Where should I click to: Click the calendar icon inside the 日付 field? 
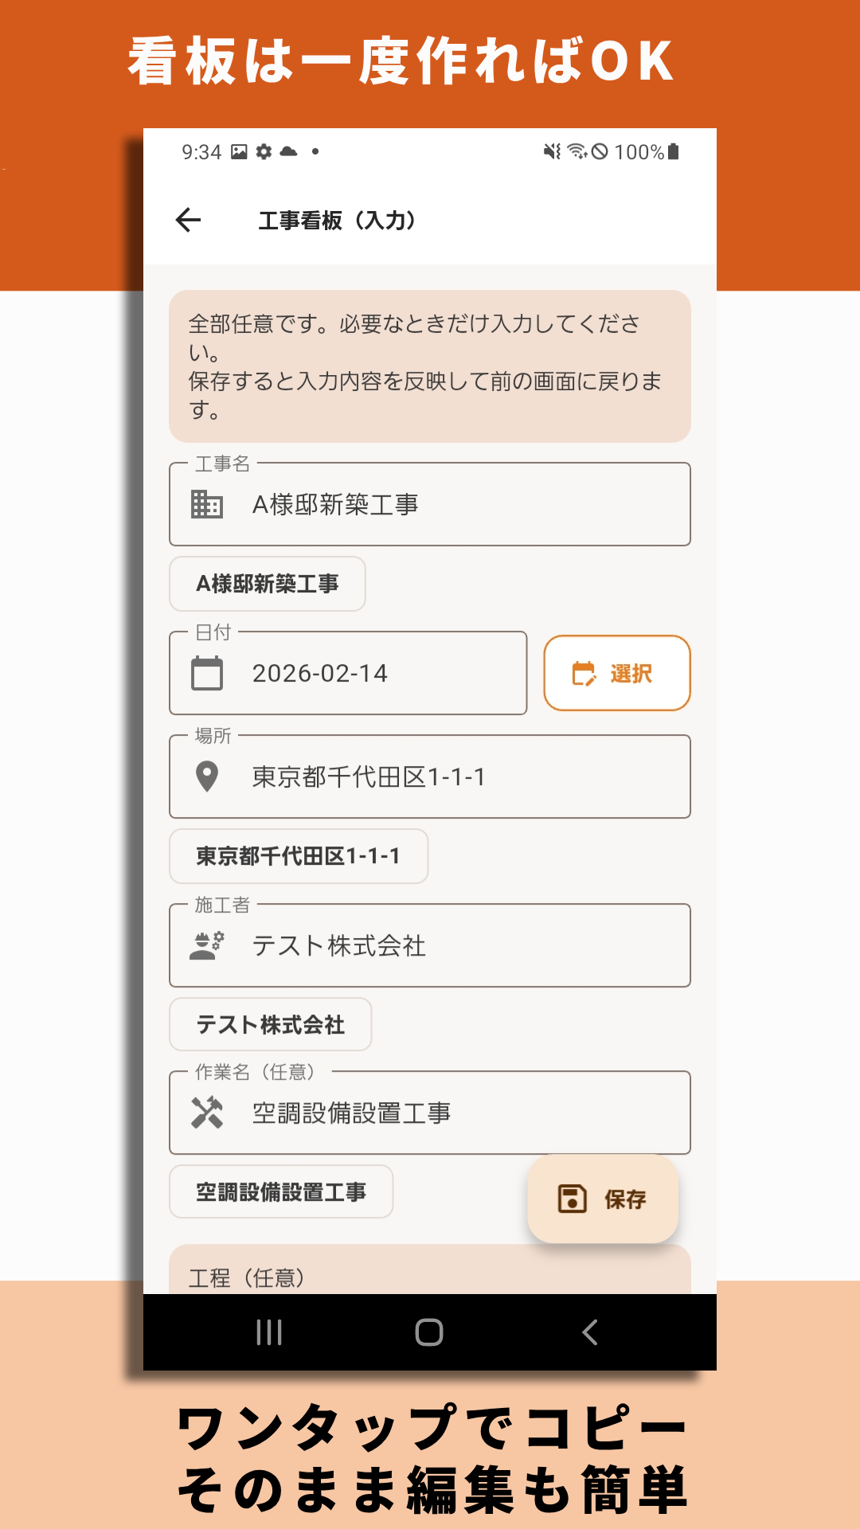point(205,673)
